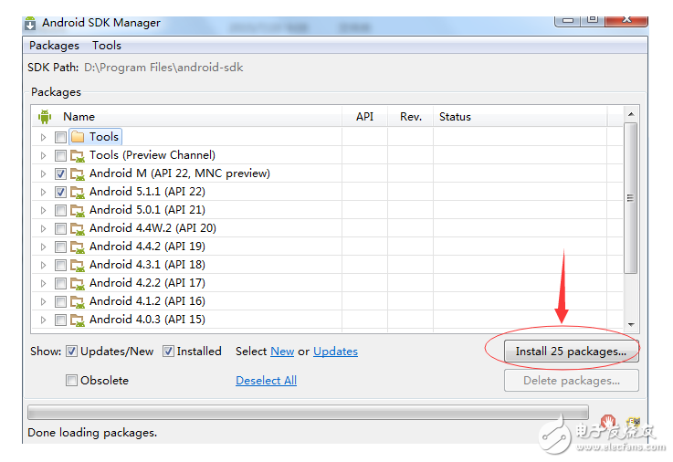Click the Android robot icon in table header
This screenshot has height=462, width=673.
pyautogui.click(x=45, y=116)
